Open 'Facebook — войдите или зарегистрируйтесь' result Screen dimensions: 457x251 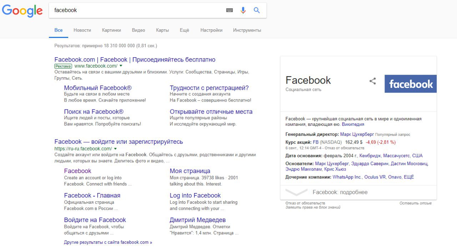pyautogui.click(x=119, y=142)
